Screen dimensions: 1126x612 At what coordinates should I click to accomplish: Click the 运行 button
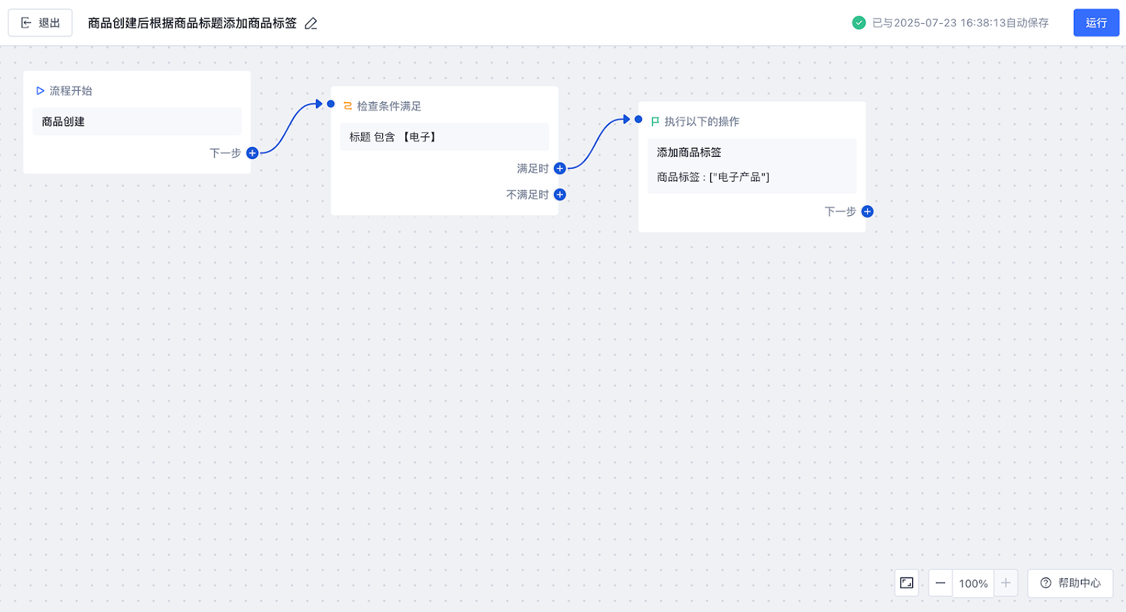[x=1096, y=23]
